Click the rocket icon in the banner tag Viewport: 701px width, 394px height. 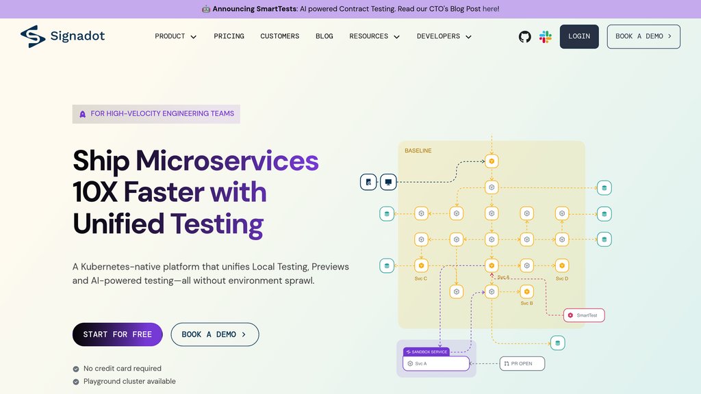pos(83,114)
